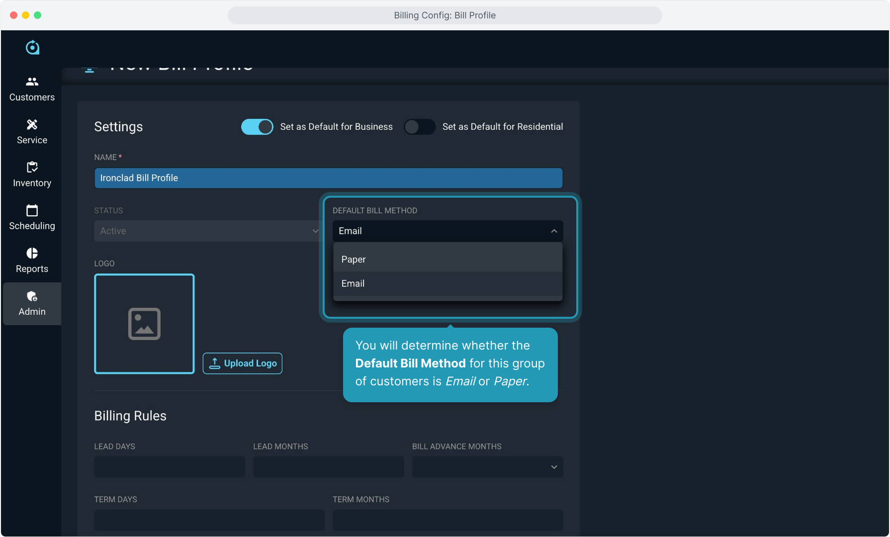The height and width of the screenshot is (537, 890).
Task: Click the Term Months input field
Action: [447, 520]
